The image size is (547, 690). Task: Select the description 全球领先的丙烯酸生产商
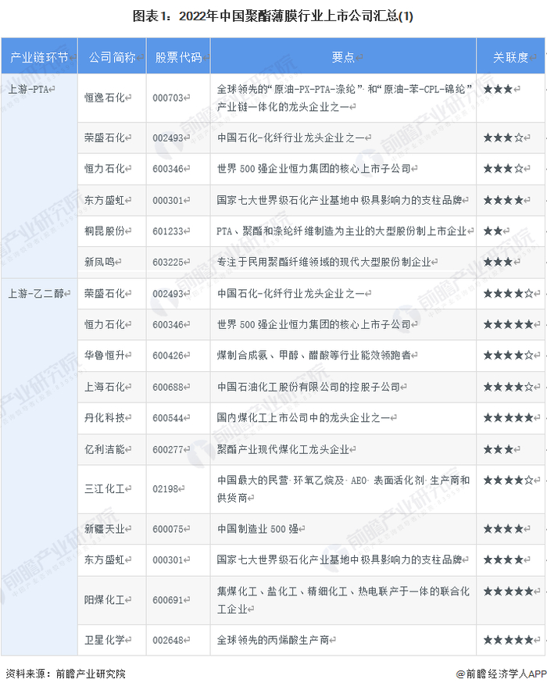coord(273,640)
